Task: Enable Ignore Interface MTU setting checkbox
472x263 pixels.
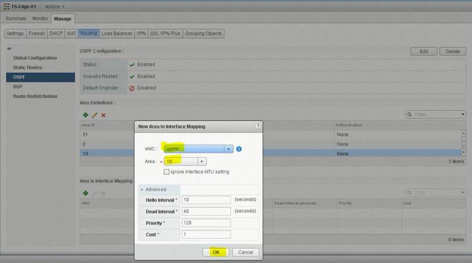Action: point(167,172)
